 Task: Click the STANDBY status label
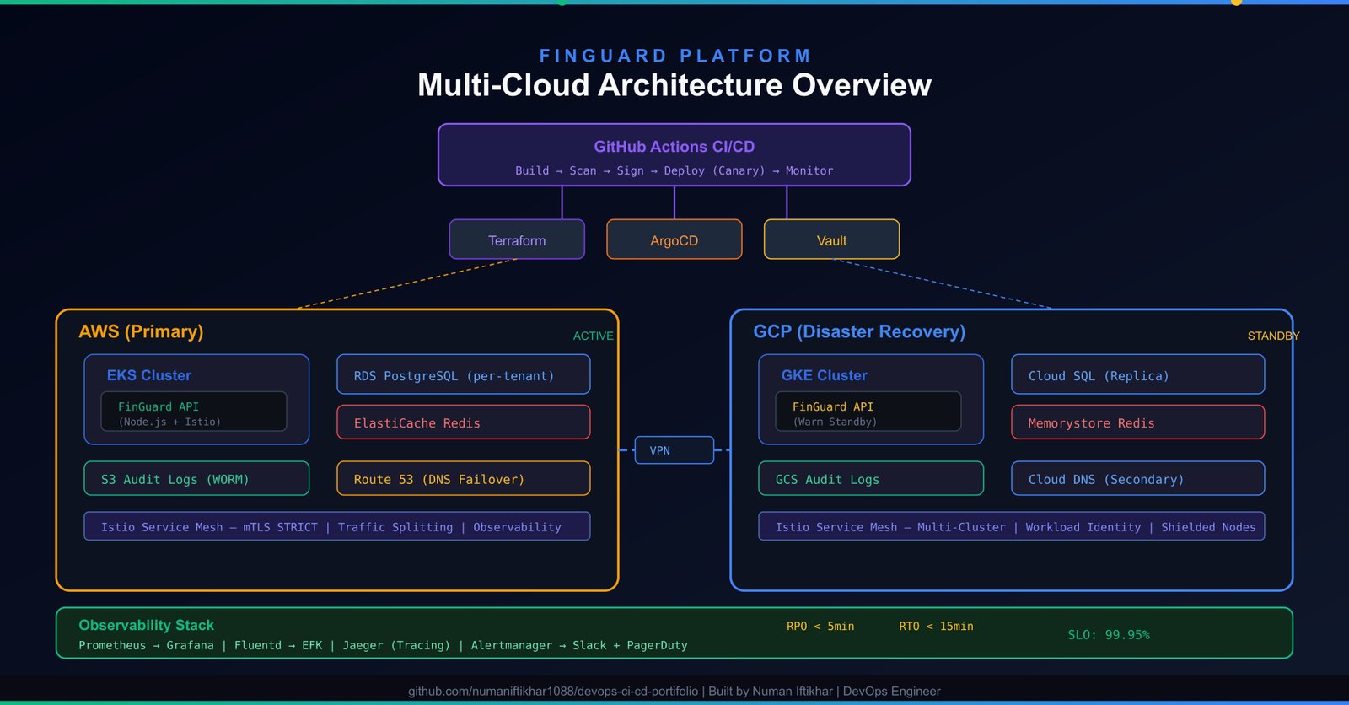pos(1273,336)
